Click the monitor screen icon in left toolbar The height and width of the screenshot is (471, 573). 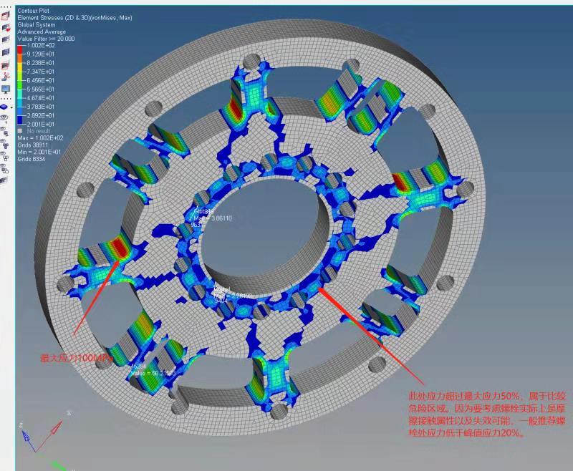(5, 89)
